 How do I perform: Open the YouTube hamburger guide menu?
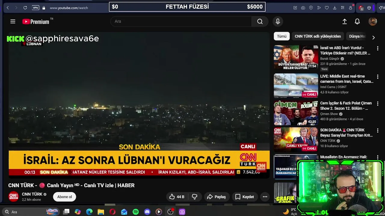pos(13,21)
